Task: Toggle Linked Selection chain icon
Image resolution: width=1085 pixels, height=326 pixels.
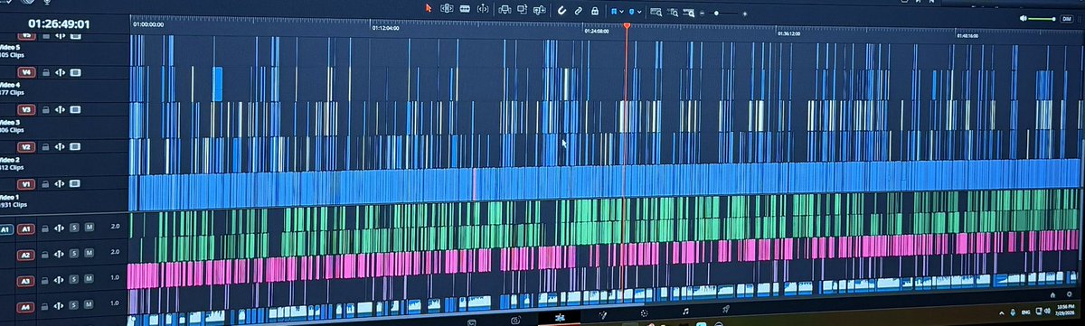Action: click(578, 10)
